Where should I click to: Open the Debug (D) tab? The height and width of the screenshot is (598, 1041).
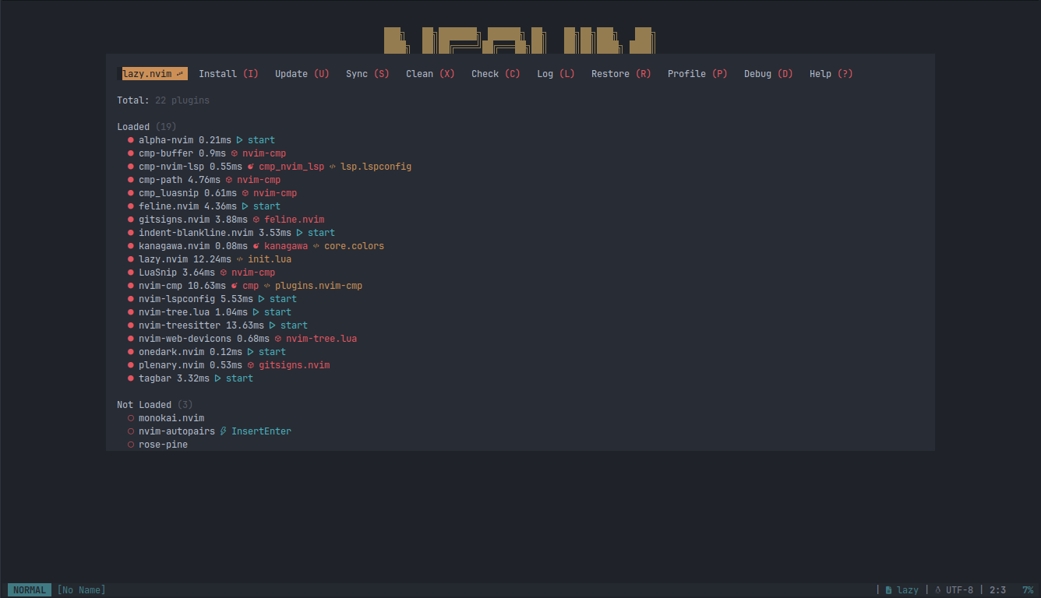pos(768,74)
